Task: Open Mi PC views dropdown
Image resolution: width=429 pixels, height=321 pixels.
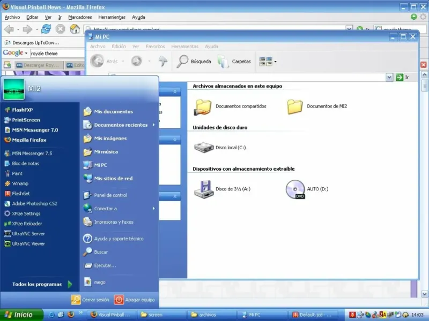Action: [x=275, y=62]
